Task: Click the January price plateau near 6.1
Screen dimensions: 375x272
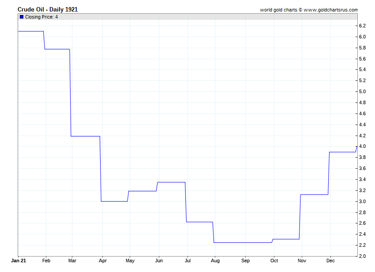Action: click(30, 31)
